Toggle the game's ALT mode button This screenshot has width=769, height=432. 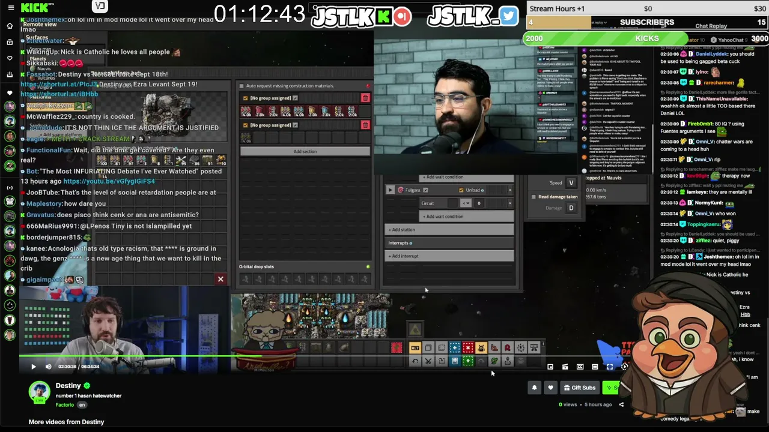tap(415, 348)
